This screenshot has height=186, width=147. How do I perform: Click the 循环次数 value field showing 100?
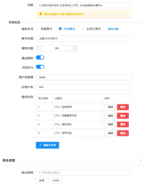(x=57, y=48)
